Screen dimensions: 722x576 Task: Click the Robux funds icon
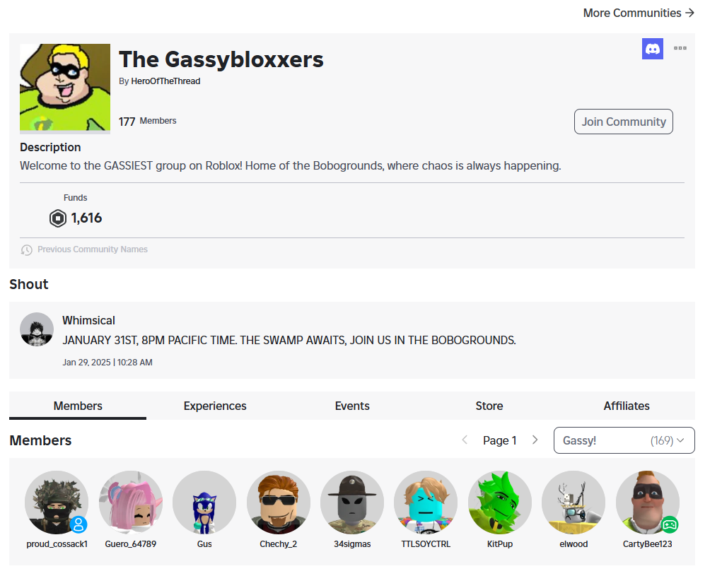[x=58, y=218]
